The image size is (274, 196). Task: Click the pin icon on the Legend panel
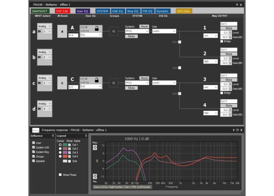[x=86, y=136]
